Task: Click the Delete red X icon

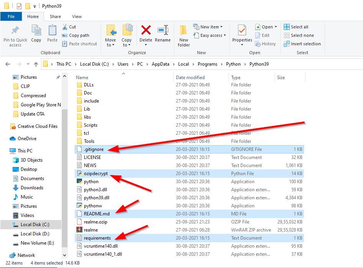Action: pyautogui.click(x=146, y=30)
